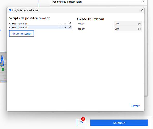Screen dimensions: 153x129
Task: Click Fermer to dismiss the dialog
Action: click(x=135, y=106)
